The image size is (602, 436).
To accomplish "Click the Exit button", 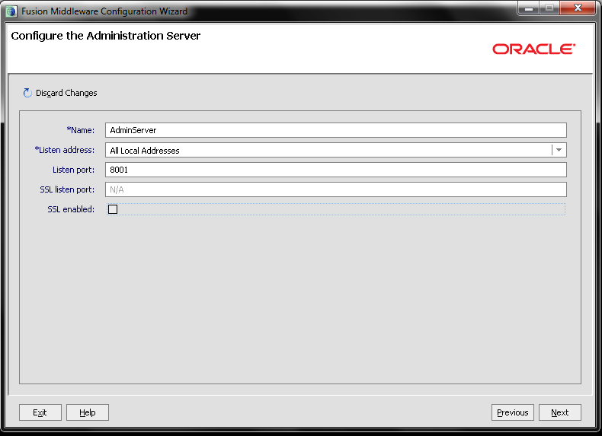I will coord(40,412).
